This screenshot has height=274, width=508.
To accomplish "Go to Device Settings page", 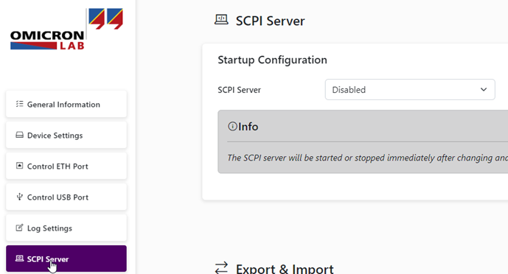I will 66,136.
